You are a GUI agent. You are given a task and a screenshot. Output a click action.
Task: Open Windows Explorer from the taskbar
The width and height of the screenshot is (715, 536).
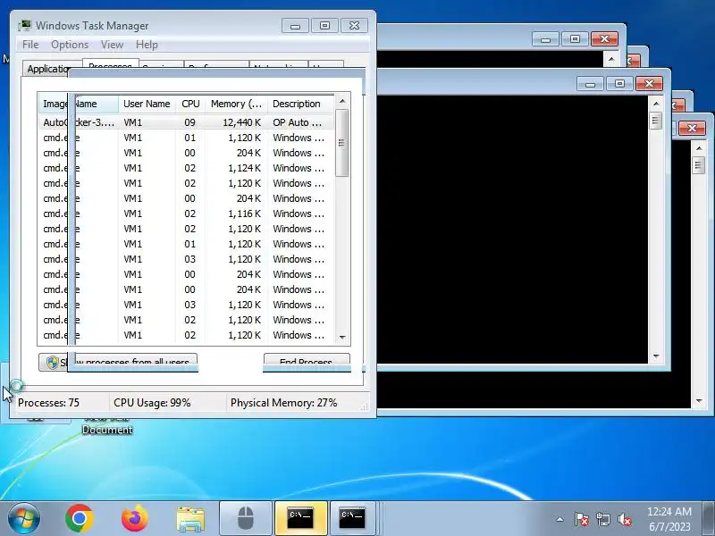click(x=190, y=519)
